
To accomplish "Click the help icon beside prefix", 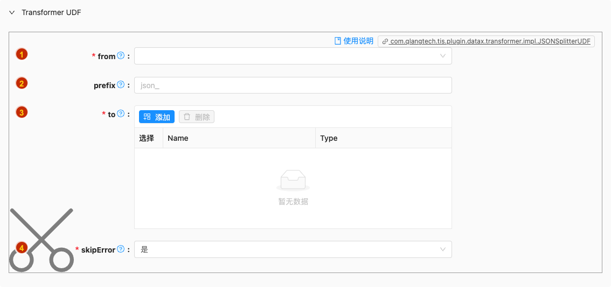I will click(121, 84).
